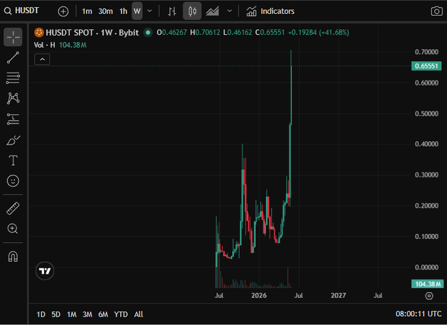
Task: Select the candles chart style
Action: 192,11
